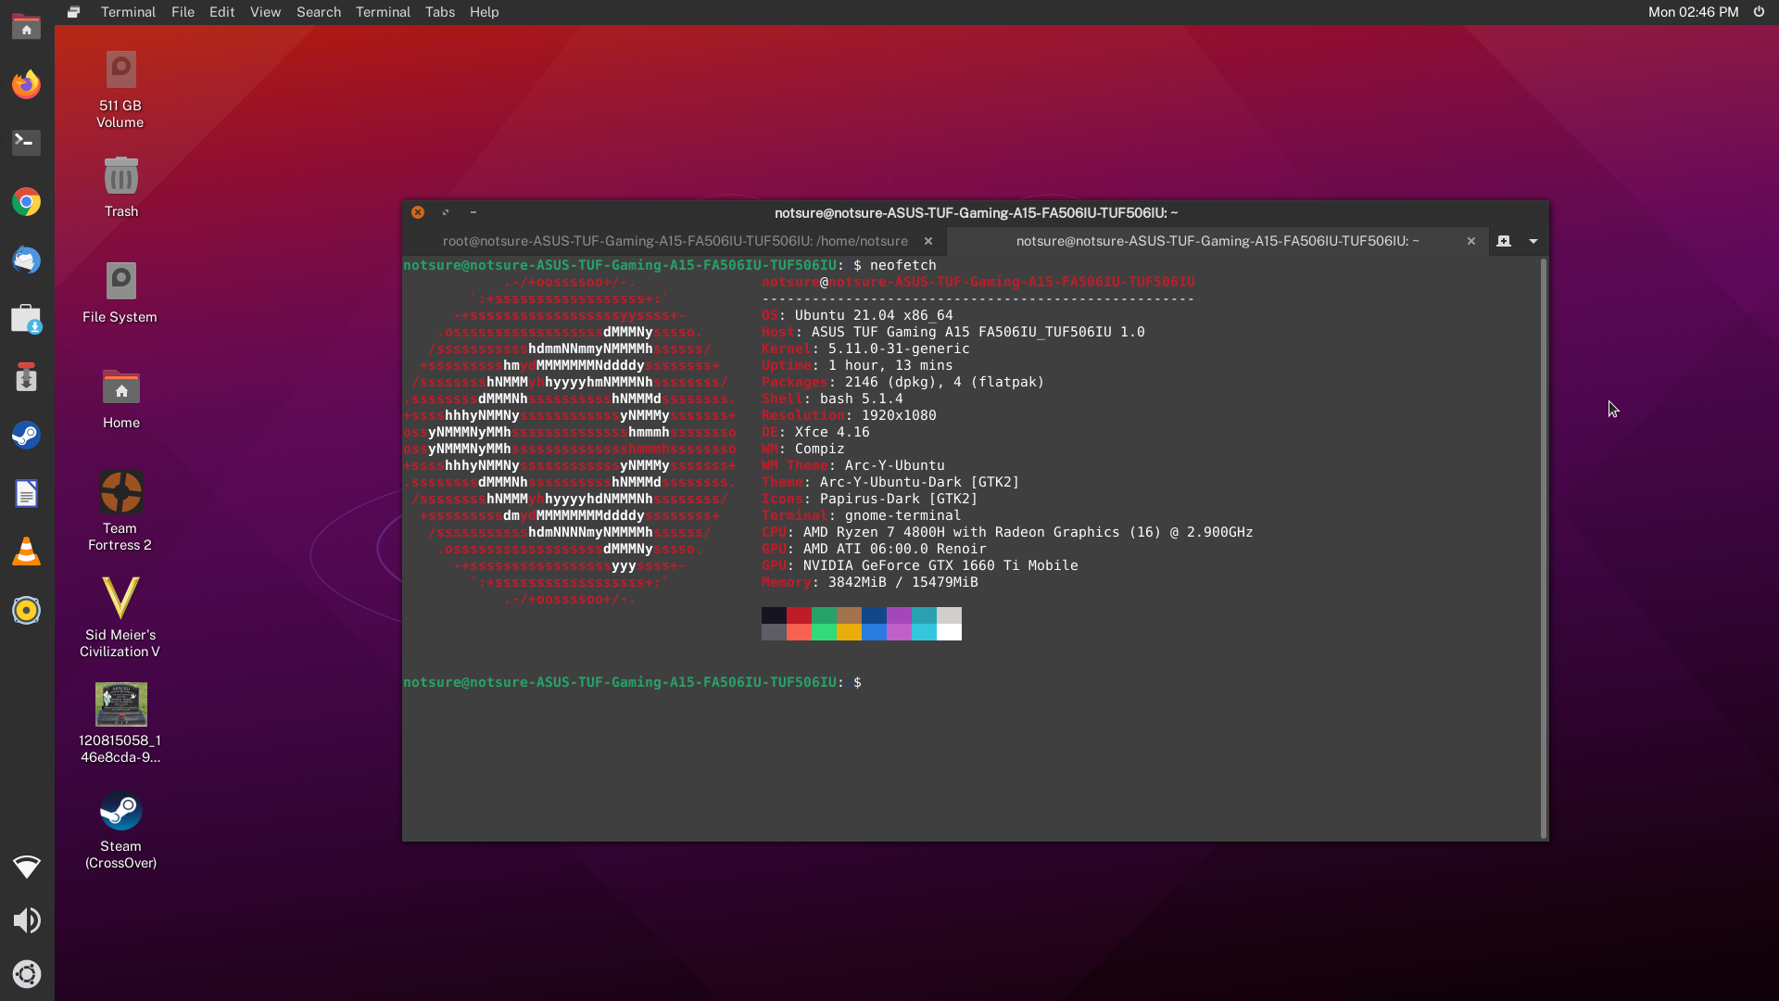This screenshot has height=1001, width=1779.
Task: Launch VLC media player from the dock
Action: pyautogui.click(x=27, y=551)
